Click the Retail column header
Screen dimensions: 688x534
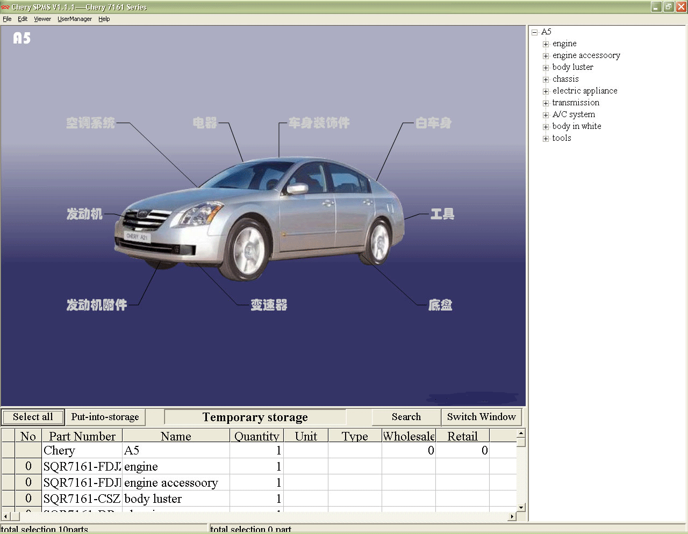[462, 436]
